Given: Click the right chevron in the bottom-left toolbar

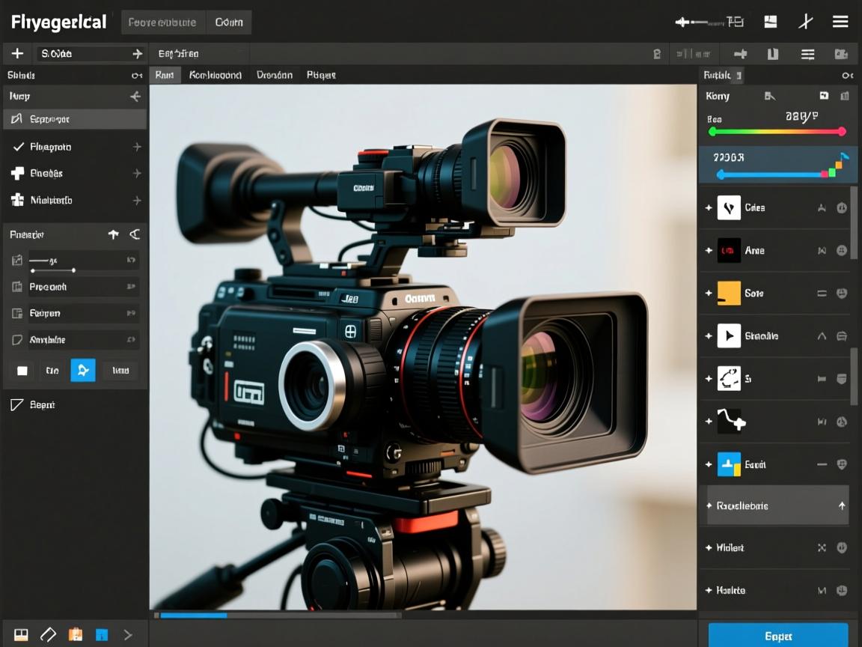Looking at the screenshot, I should coord(128,635).
